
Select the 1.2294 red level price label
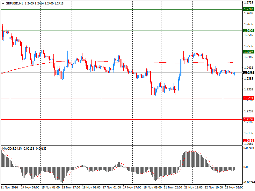pos(249,98)
